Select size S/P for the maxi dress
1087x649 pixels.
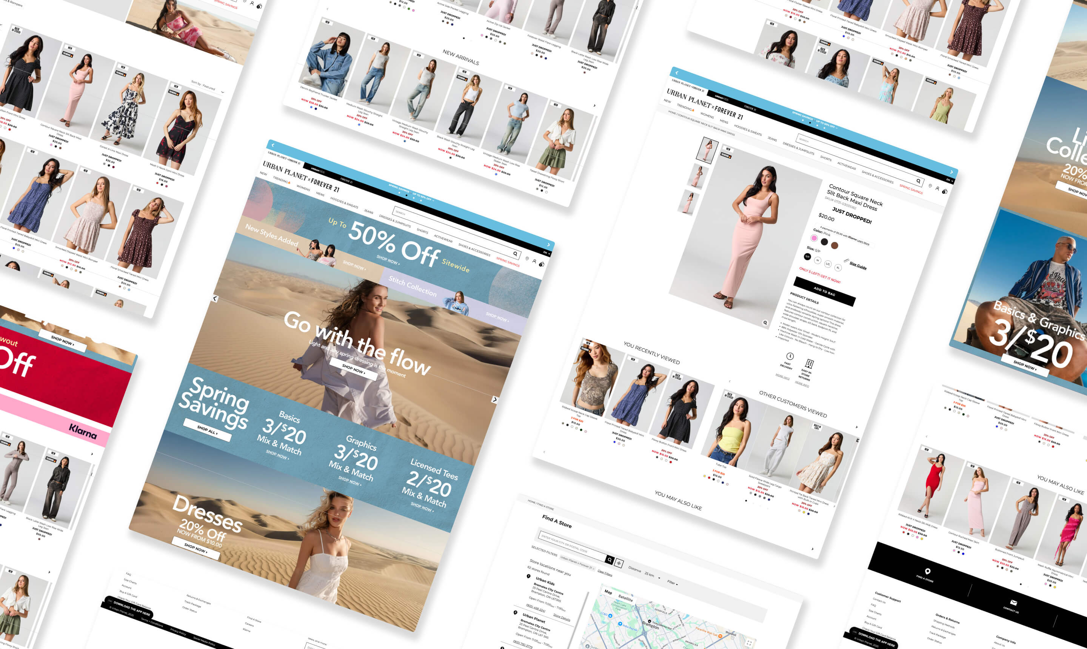coord(807,257)
